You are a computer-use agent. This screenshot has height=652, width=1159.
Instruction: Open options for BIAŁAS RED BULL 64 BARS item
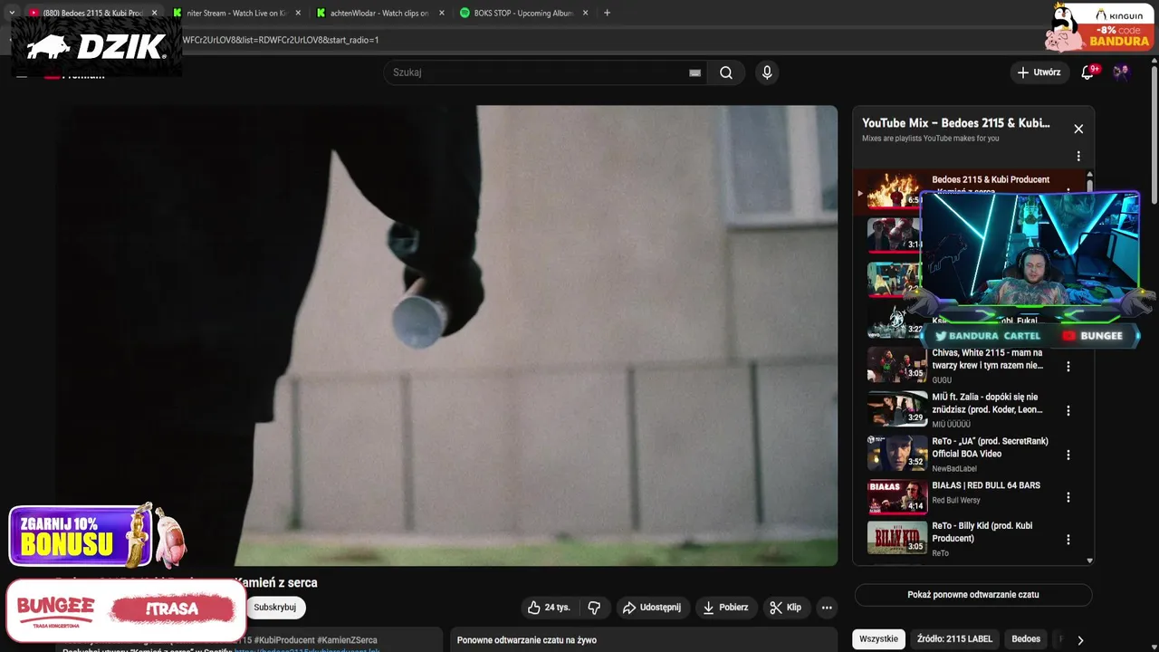tap(1068, 497)
